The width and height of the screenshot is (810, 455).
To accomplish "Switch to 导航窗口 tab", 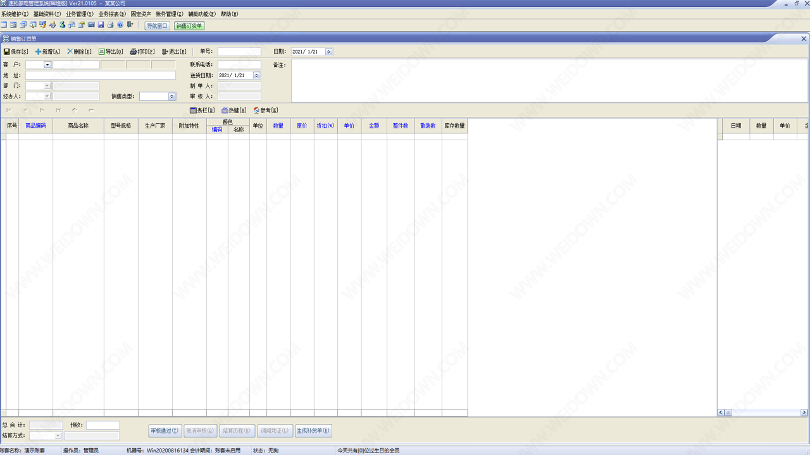I will 158,26.
